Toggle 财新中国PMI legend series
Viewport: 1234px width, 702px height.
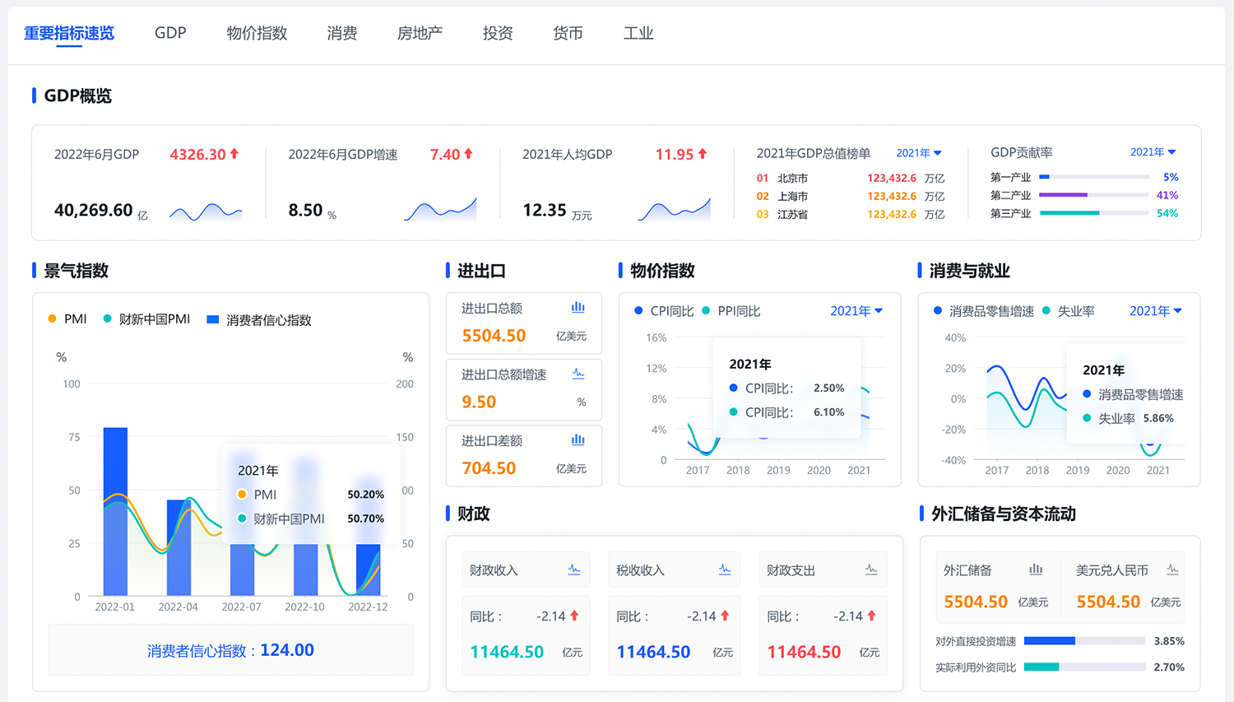point(146,319)
